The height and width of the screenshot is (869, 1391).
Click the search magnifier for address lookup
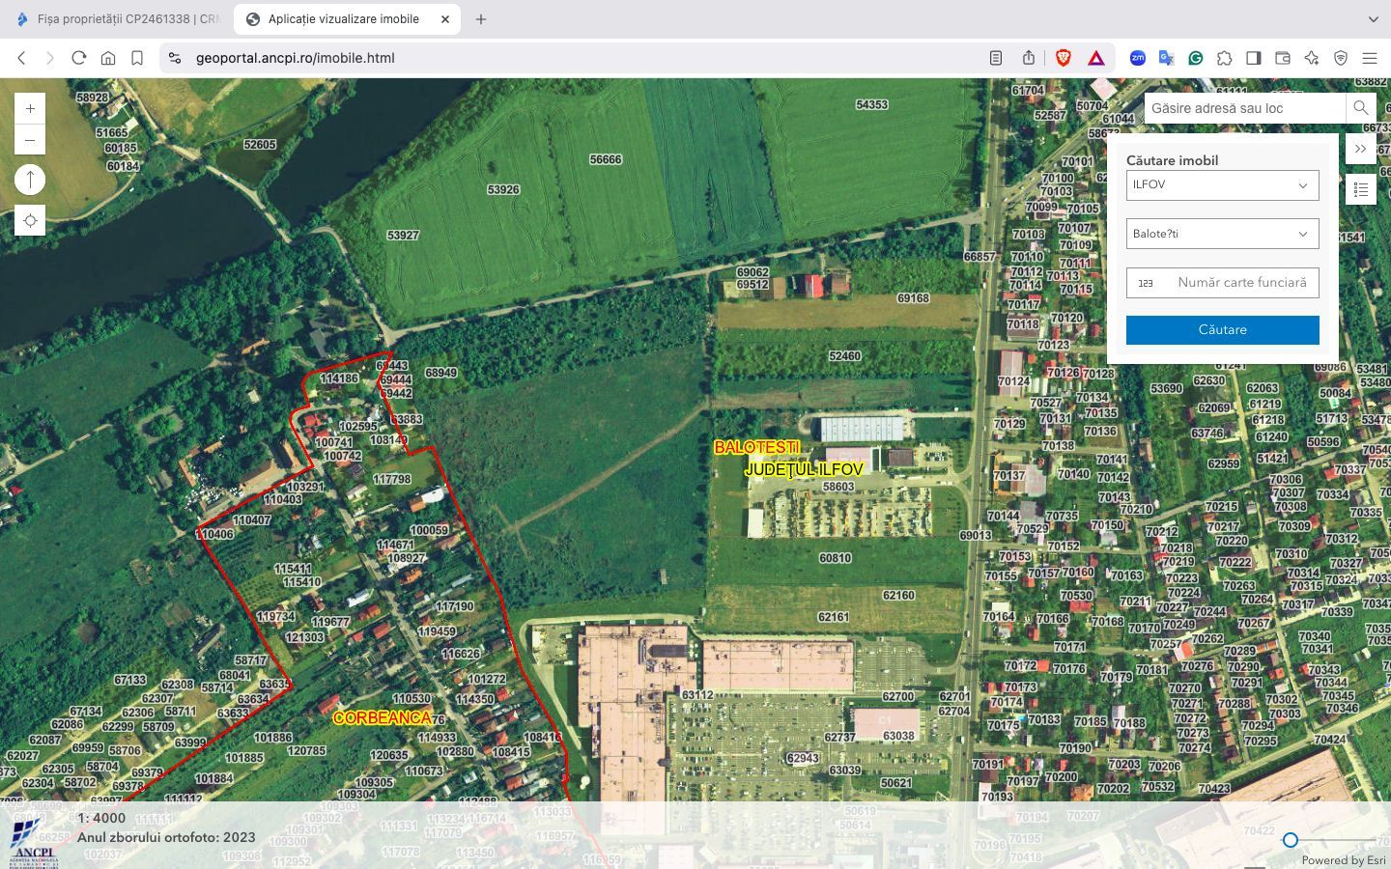click(x=1361, y=108)
